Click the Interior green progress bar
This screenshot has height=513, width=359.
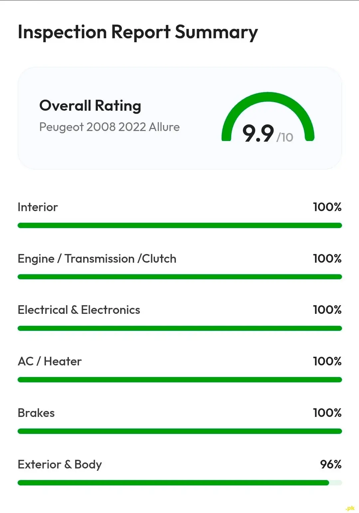[x=180, y=225]
